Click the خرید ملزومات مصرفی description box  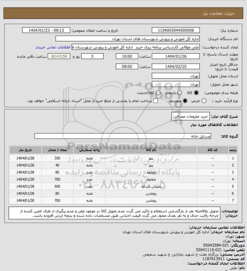(x=190, y=116)
